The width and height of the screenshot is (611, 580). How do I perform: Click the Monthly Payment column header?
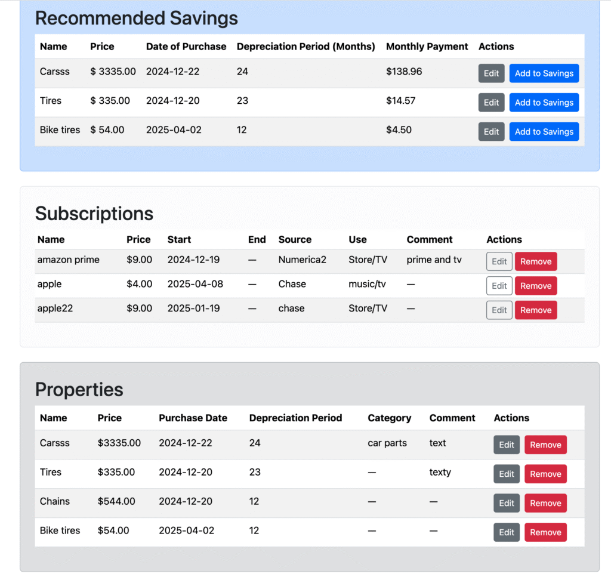pyautogui.click(x=427, y=47)
